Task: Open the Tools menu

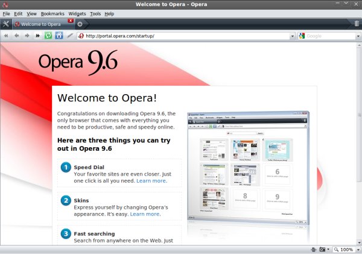Action: coord(95,14)
